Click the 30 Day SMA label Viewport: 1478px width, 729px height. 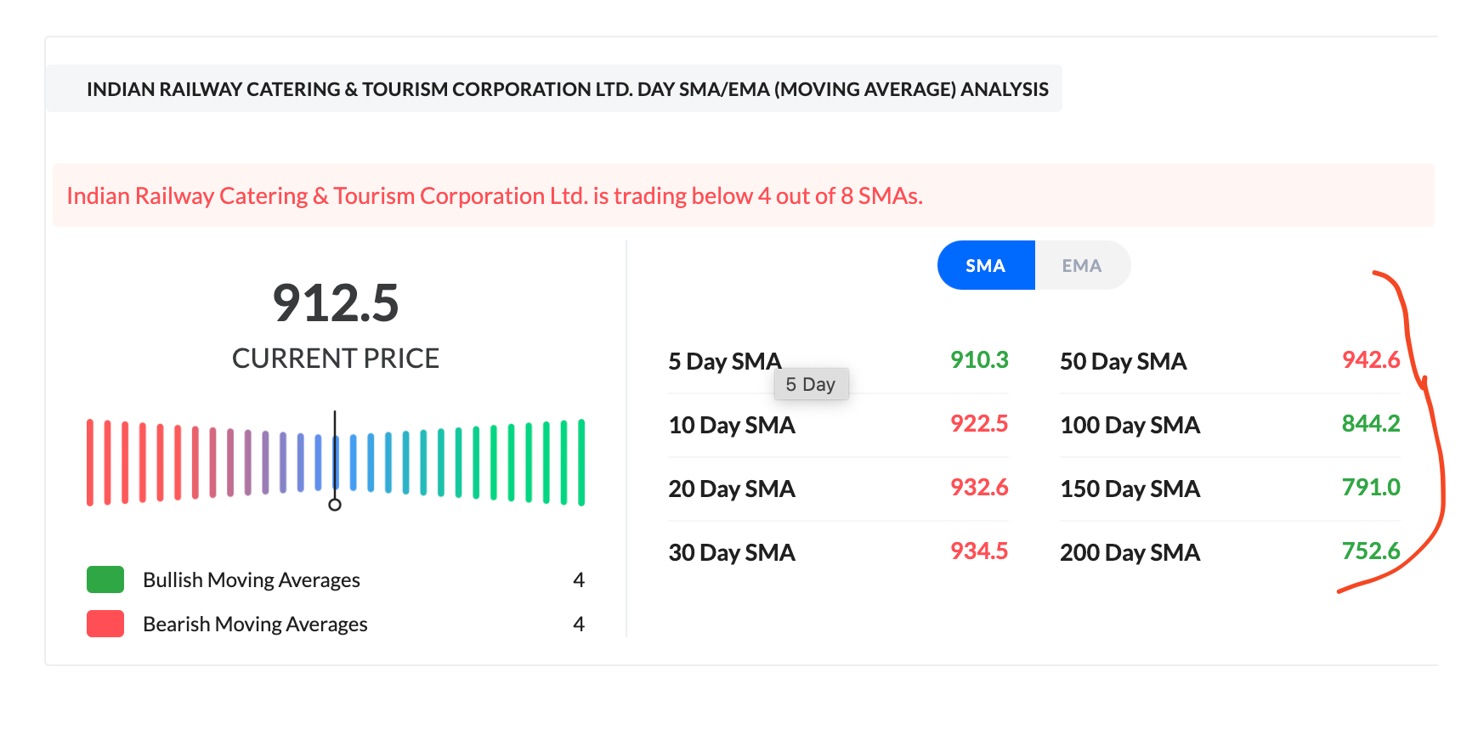tap(731, 552)
